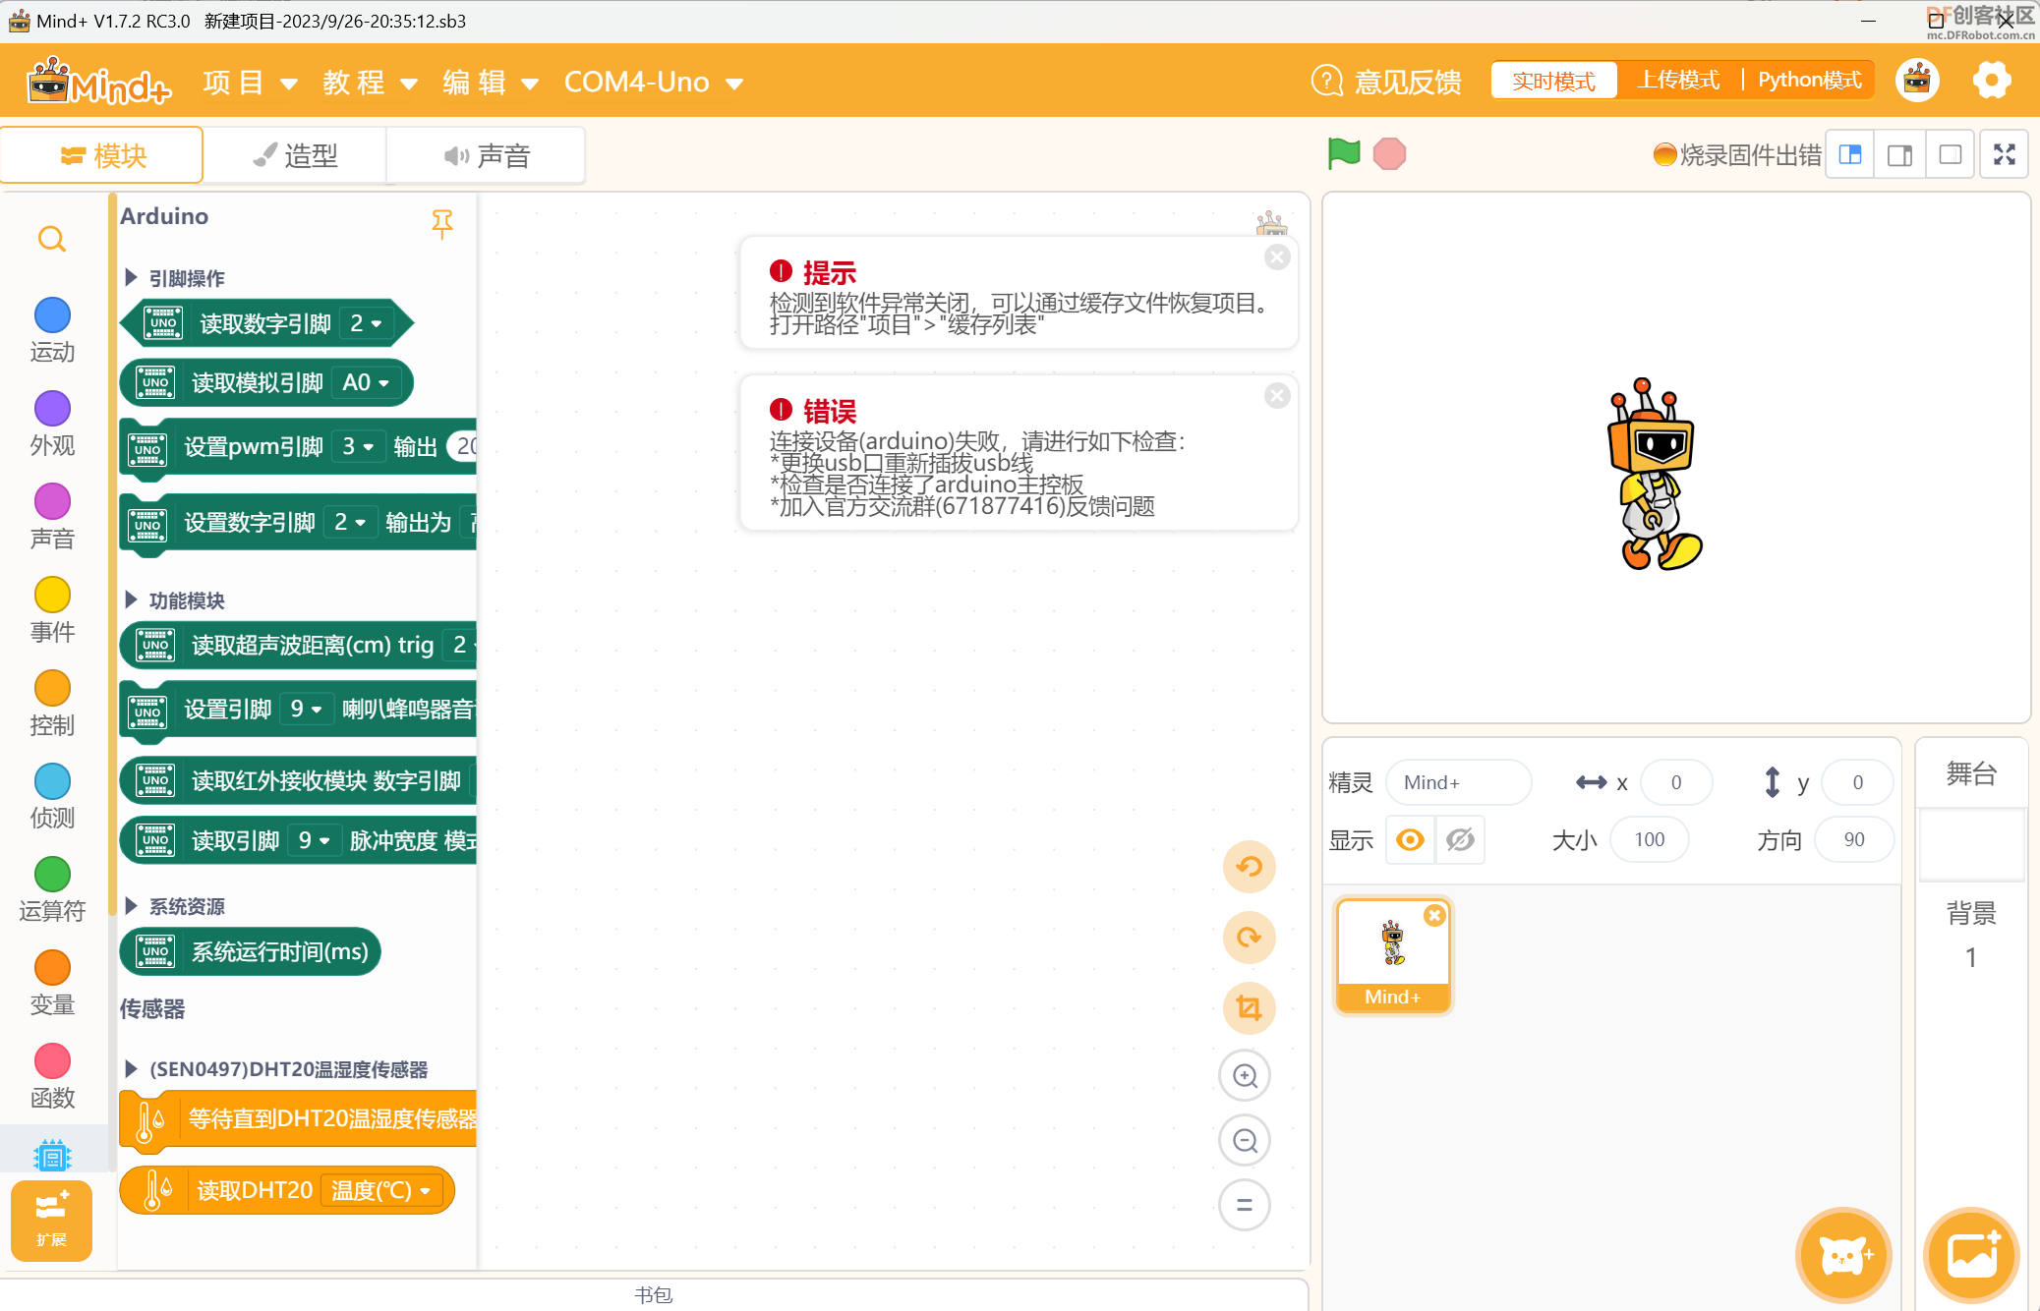Select the 侦测 light-blue category
This screenshot has width=2040, height=1311.
[52, 796]
